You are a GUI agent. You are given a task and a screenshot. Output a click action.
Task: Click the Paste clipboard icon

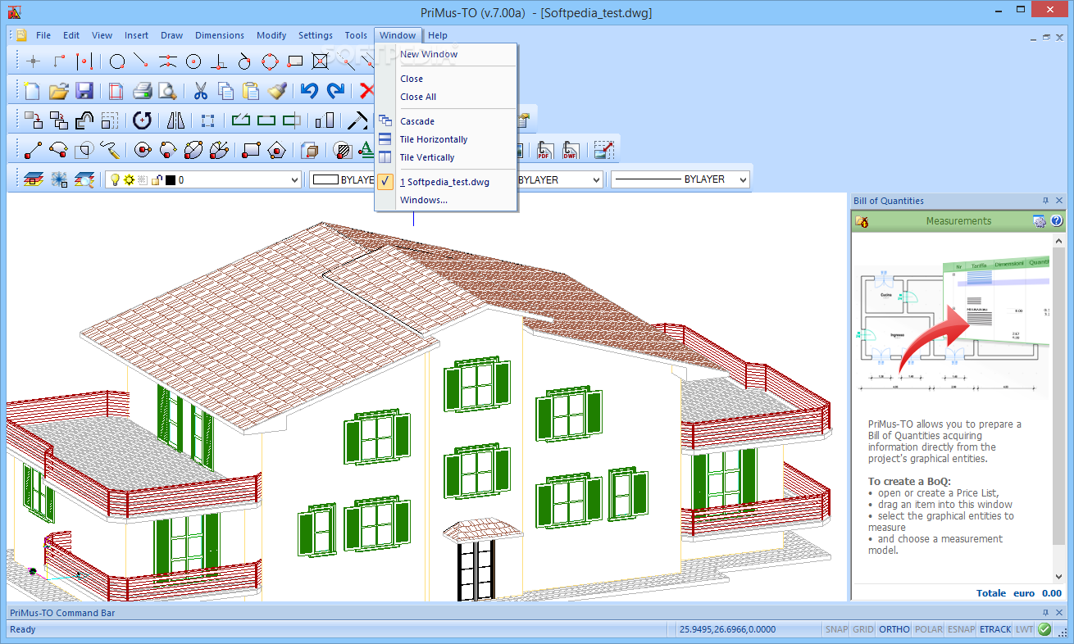pos(251,91)
